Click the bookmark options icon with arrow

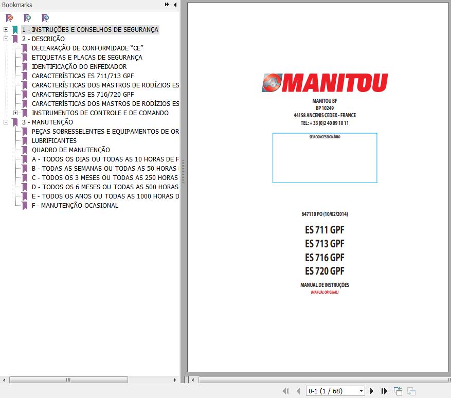45,18
